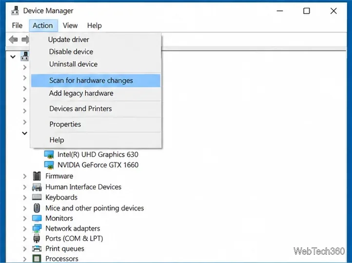Select Print queues tree label
The image size is (352, 263).
65,249
